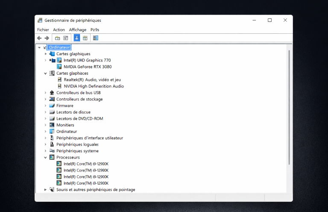Expand Périphériques d'interface utileateur
This screenshot has width=328, height=212.
(x=46, y=138)
